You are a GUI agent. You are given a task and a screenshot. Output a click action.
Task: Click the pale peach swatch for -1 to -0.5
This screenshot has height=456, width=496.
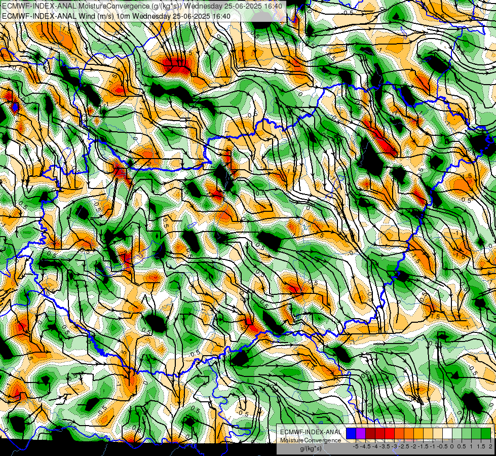(438, 434)
